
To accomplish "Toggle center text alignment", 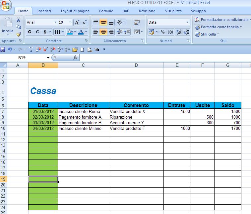I will click(x=103, y=32).
